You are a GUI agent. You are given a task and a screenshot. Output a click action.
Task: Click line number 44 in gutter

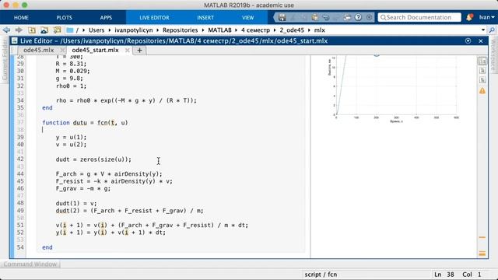(x=20, y=174)
